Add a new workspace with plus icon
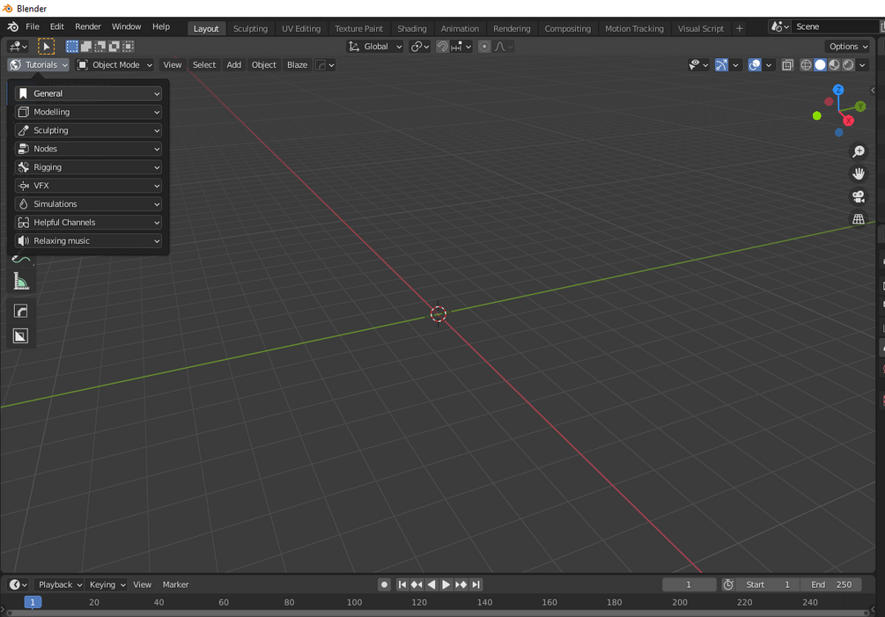This screenshot has height=617, width=885. click(740, 28)
